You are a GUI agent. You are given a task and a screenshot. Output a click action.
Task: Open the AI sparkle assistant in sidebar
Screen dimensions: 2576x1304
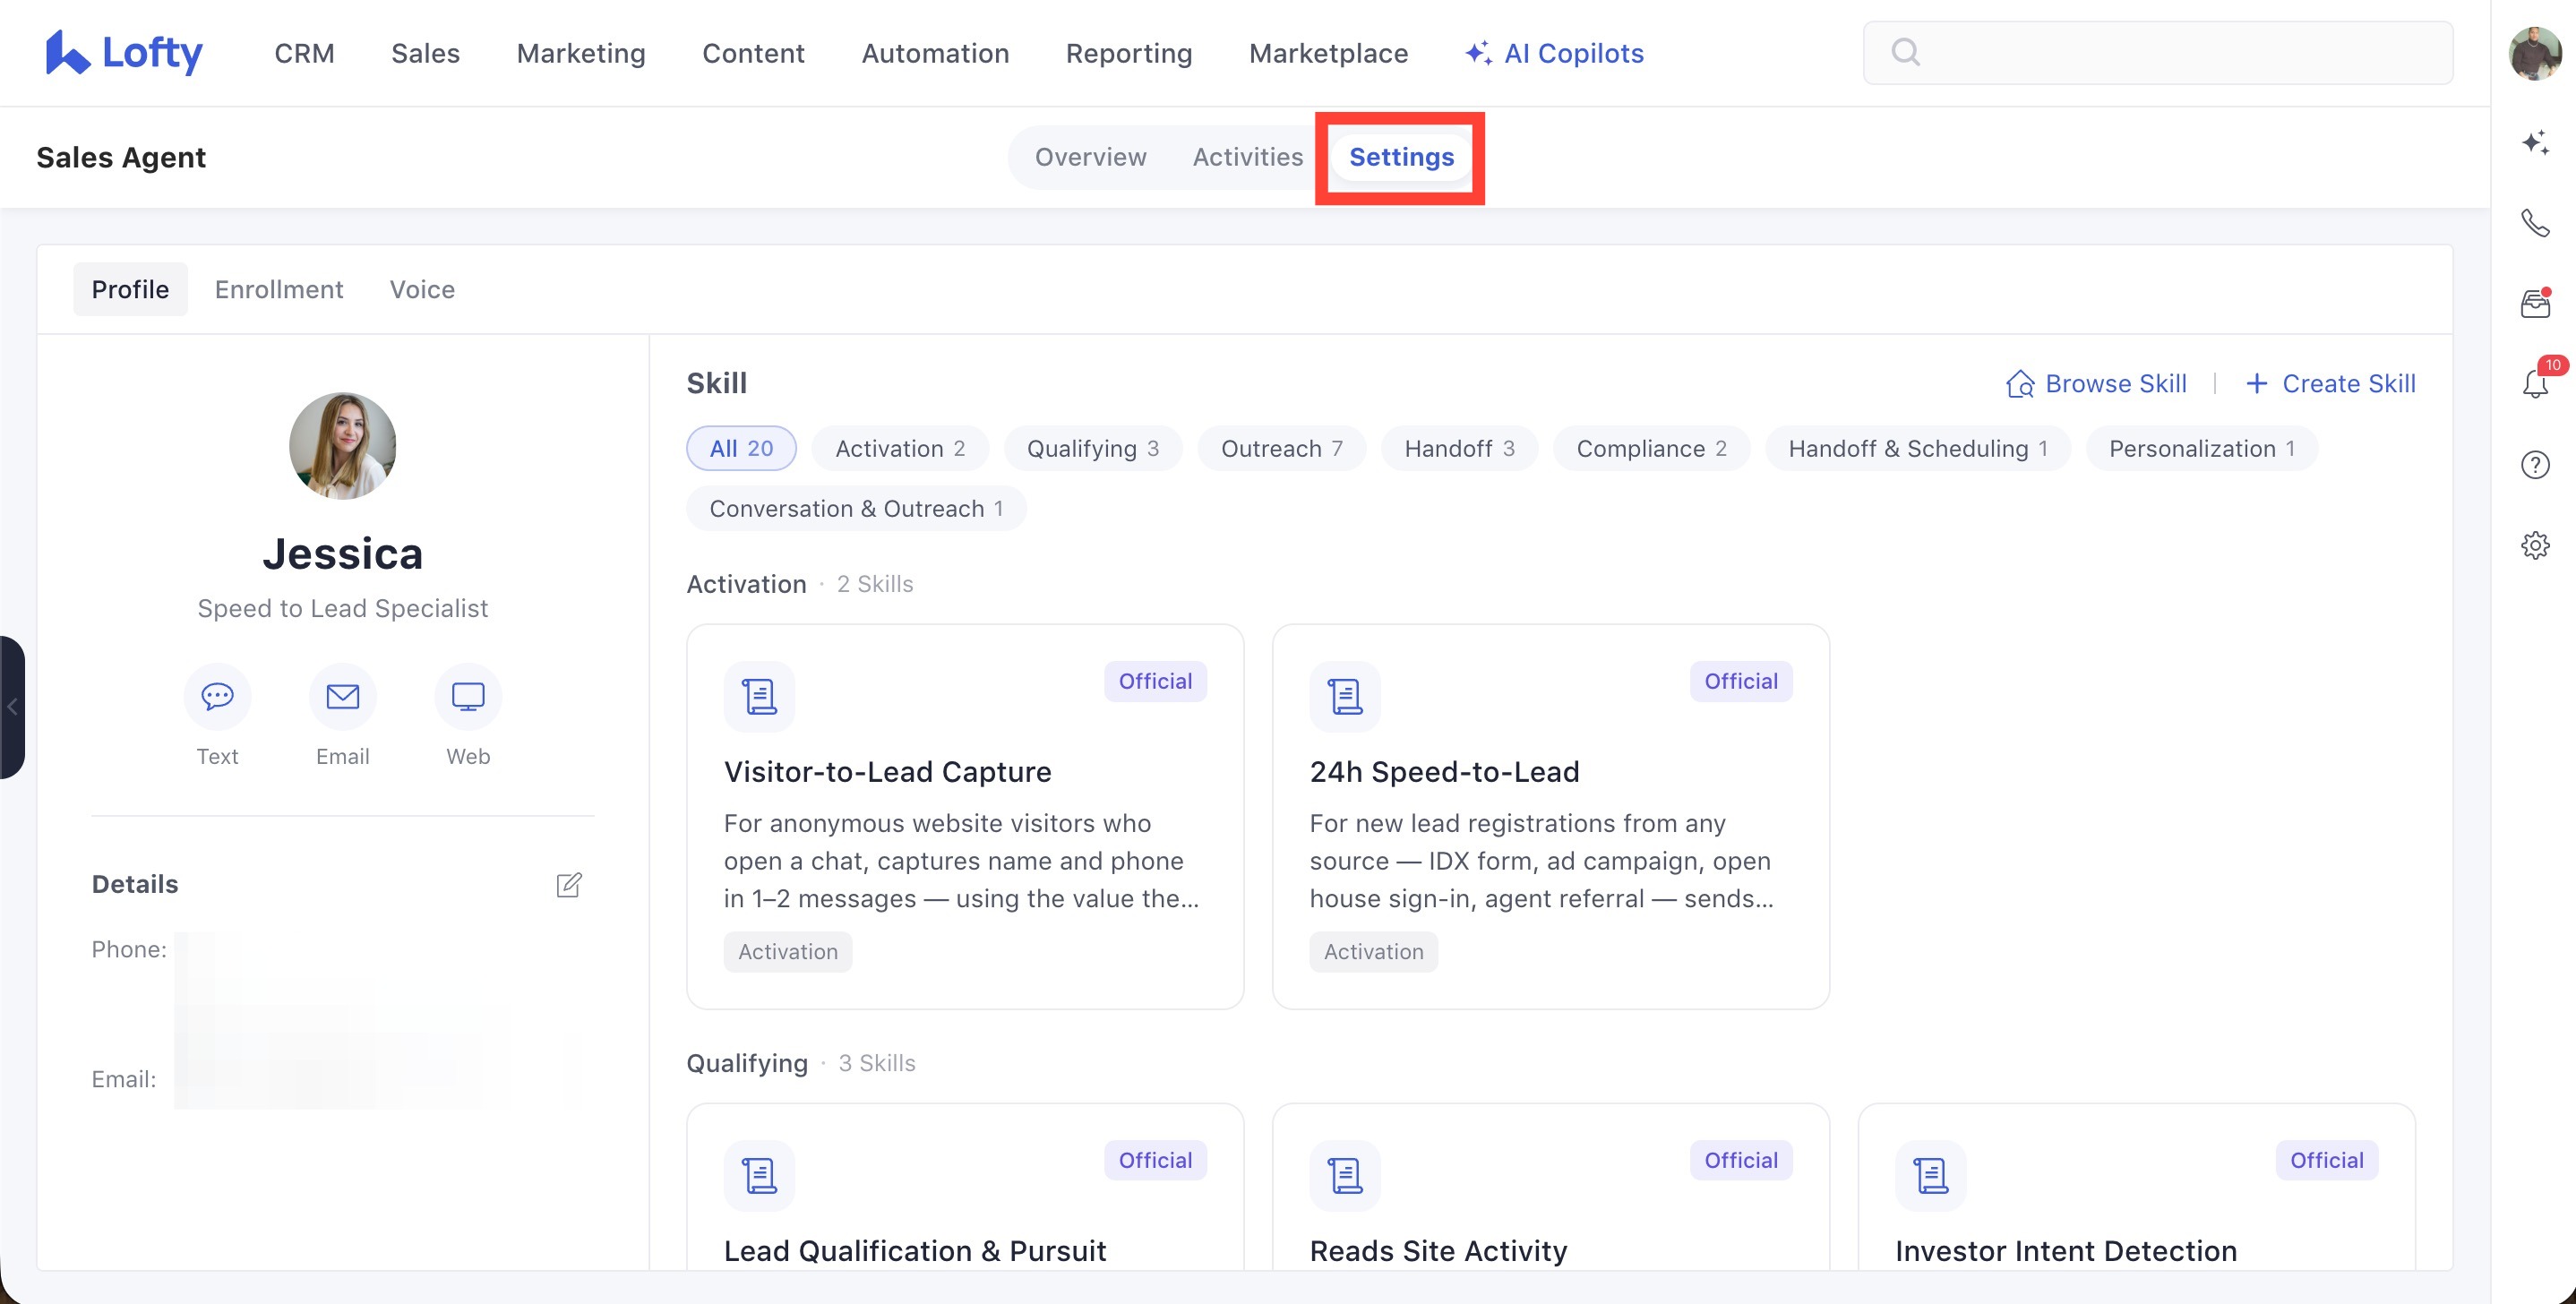2535,142
